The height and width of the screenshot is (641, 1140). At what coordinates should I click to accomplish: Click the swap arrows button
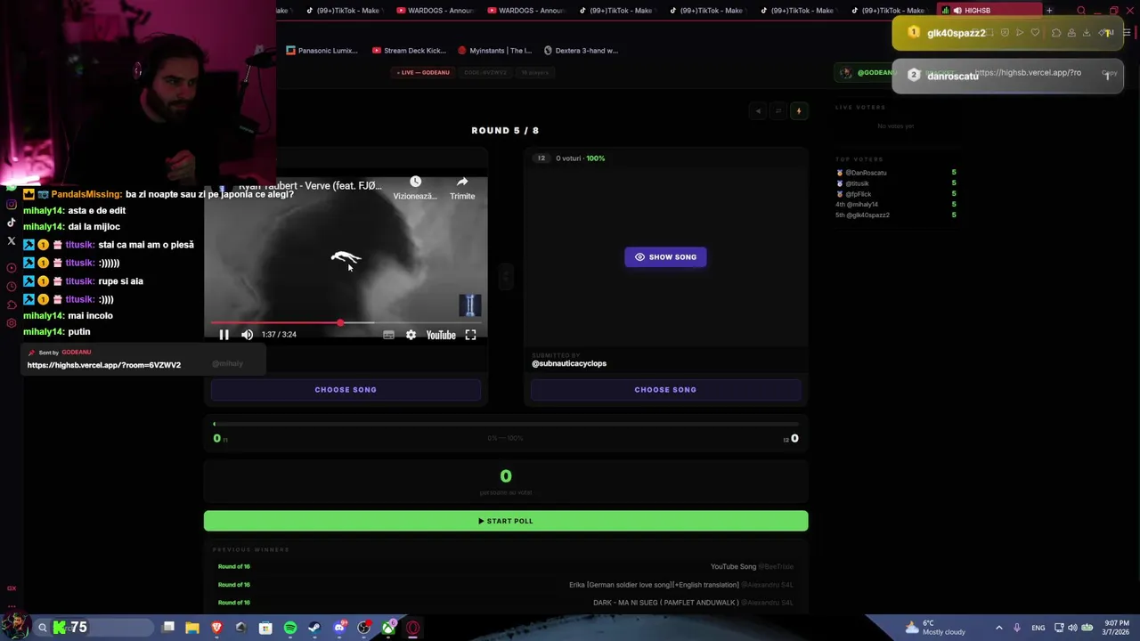[778, 111]
